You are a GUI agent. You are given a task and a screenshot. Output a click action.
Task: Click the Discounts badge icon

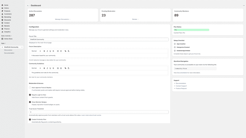(x=2, y=20)
